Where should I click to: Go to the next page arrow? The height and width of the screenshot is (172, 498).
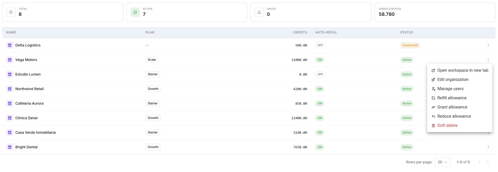[488, 162]
